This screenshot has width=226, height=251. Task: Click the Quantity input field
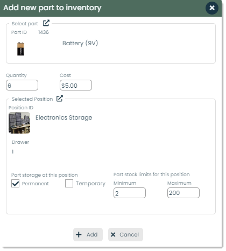[22, 85]
